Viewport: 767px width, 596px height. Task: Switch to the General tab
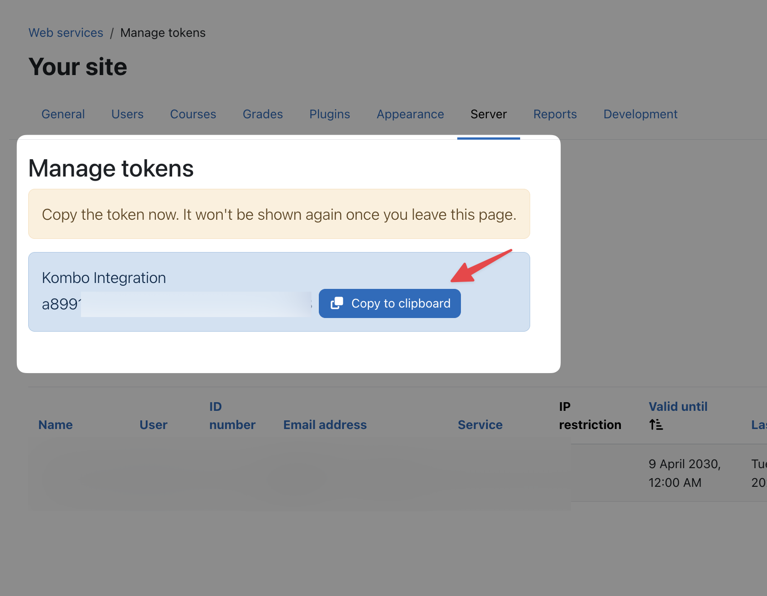tap(63, 114)
